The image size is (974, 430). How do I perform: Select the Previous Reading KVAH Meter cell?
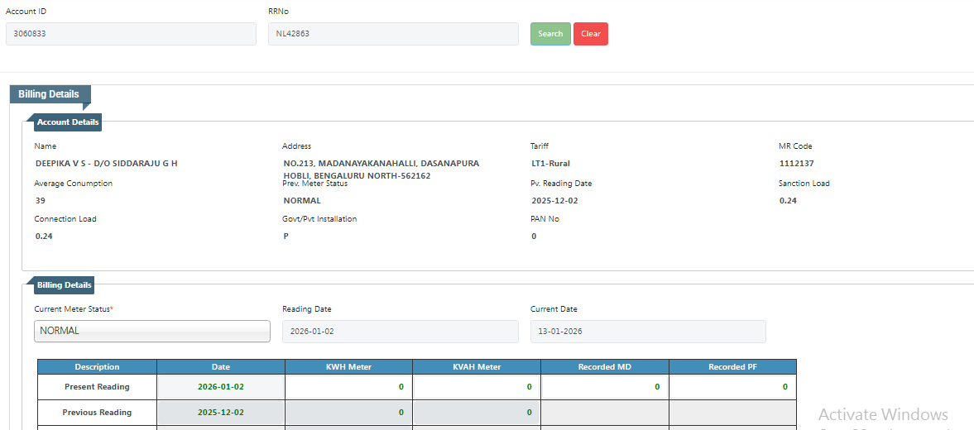(x=477, y=412)
